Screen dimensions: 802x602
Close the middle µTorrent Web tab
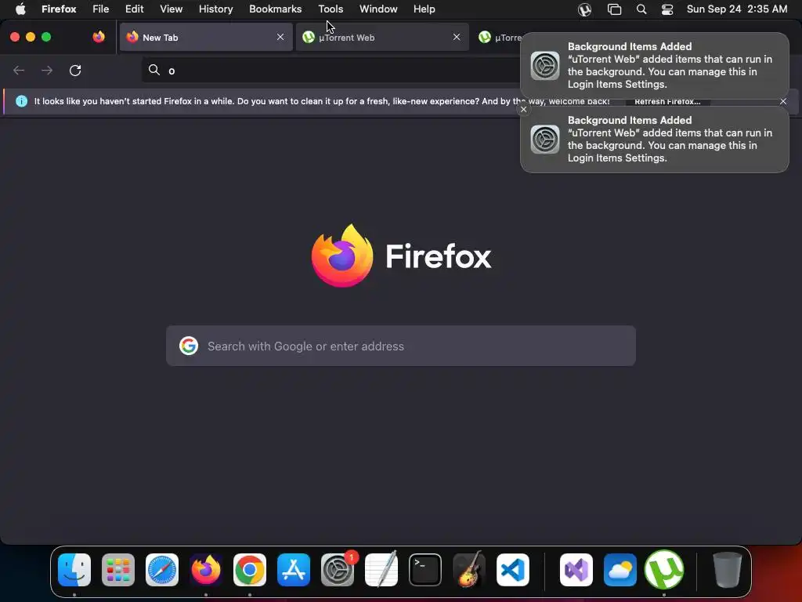457,37
